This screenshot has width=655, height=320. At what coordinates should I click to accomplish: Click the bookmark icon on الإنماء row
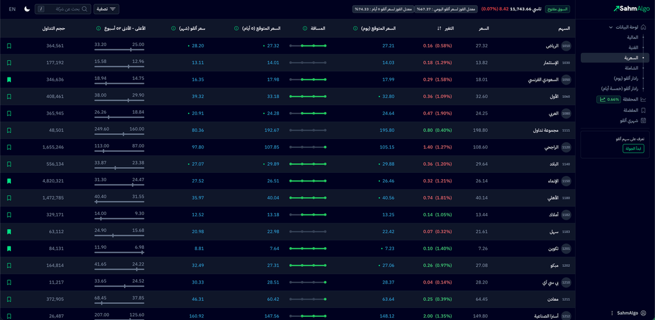[x=9, y=181]
